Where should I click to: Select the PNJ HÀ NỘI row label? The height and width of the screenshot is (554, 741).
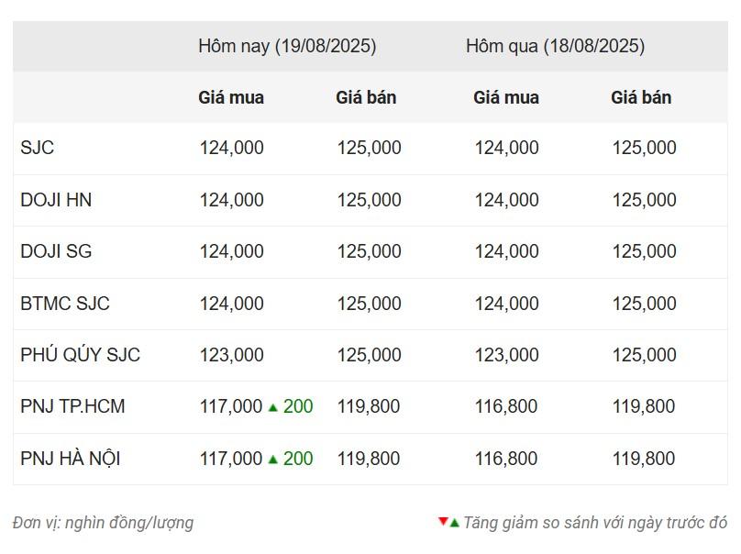pyautogui.click(x=71, y=458)
